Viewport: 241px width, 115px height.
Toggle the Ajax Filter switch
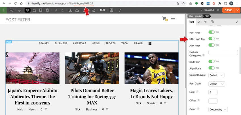[x=212, y=45]
